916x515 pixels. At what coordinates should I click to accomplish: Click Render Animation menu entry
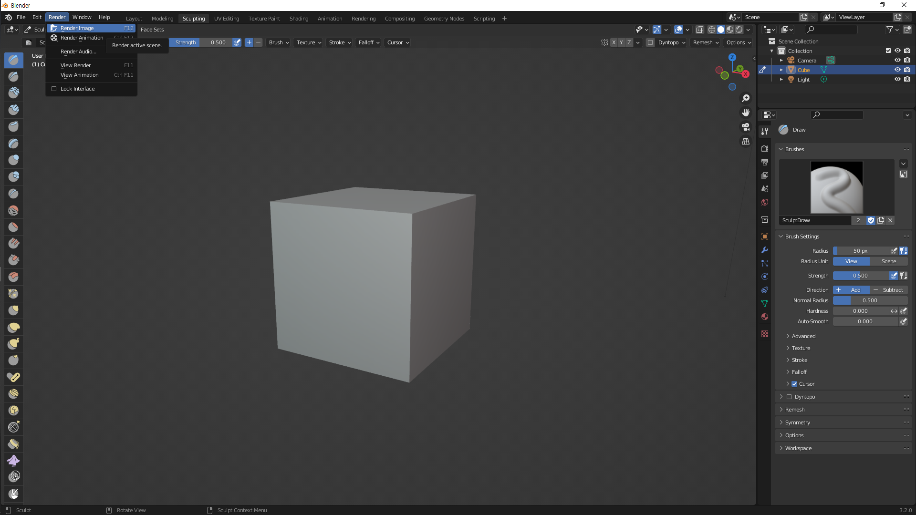(x=82, y=38)
